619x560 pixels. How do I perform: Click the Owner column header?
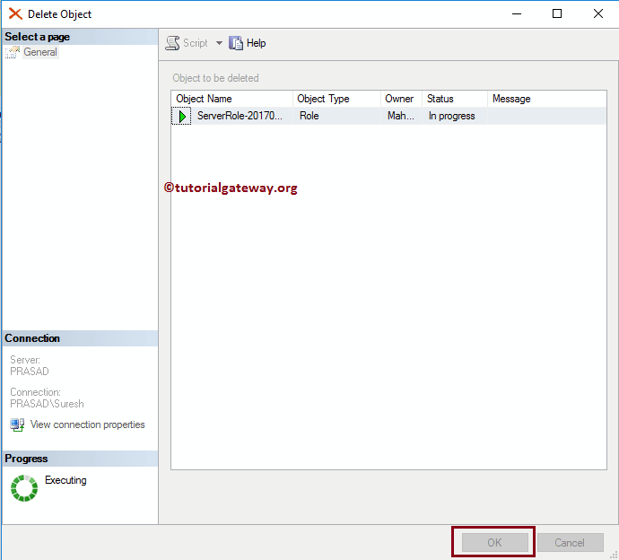(x=402, y=99)
